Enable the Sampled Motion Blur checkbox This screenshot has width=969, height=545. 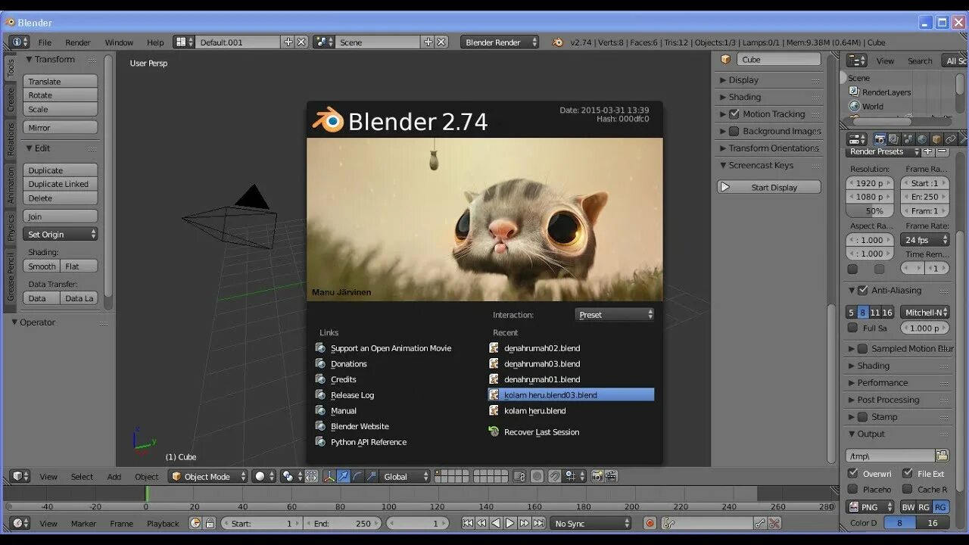tap(862, 348)
